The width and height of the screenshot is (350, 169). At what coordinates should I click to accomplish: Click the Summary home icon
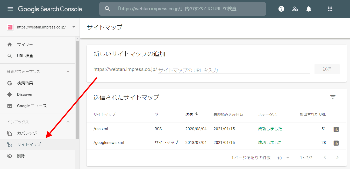(x=10, y=45)
